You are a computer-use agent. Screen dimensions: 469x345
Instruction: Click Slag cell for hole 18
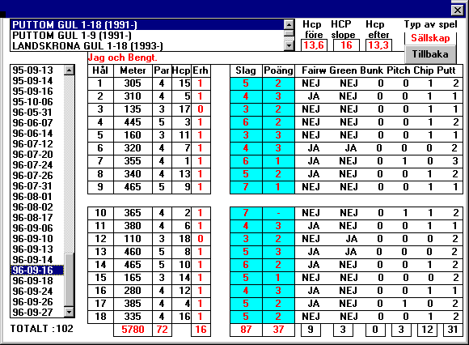coord(246,317)
